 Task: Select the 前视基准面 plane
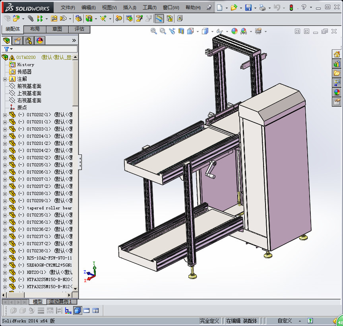29,86
